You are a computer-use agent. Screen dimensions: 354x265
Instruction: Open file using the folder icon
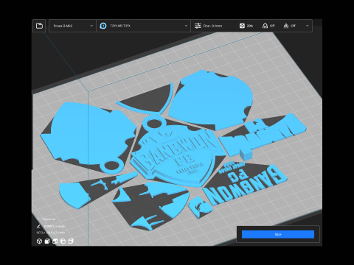point(39,26)
